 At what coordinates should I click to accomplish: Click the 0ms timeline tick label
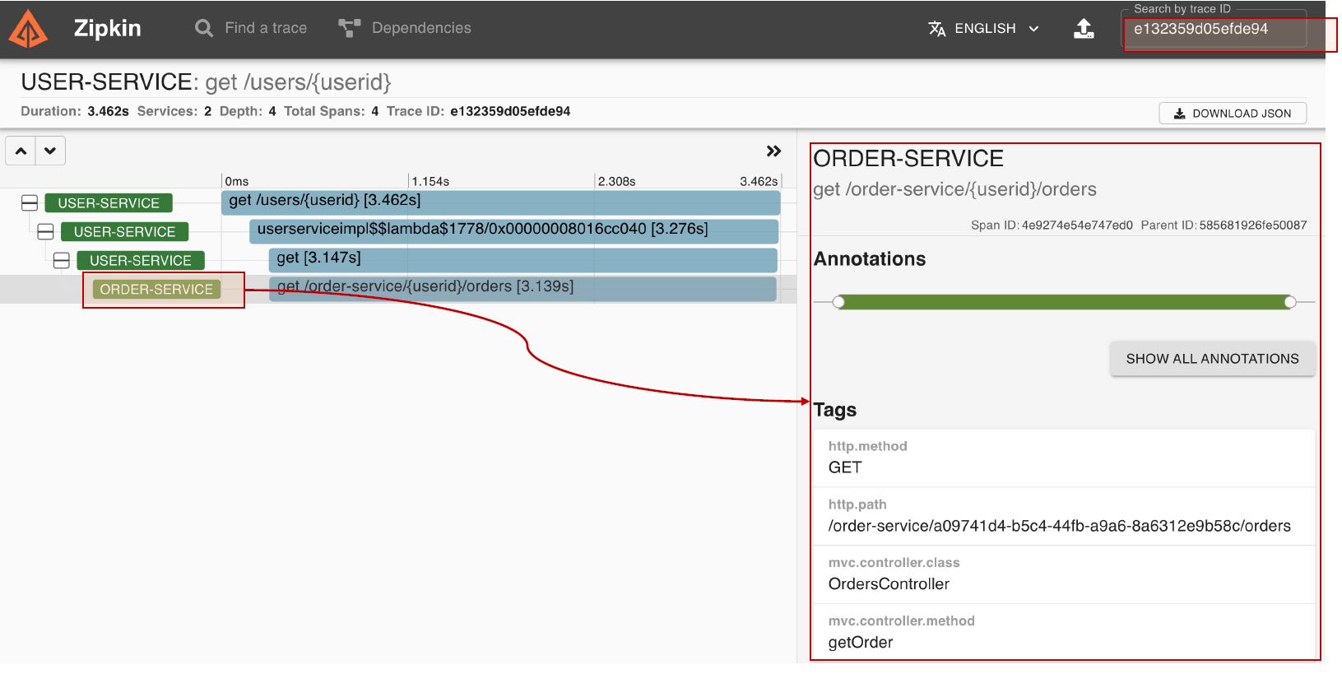coord(237,181)
